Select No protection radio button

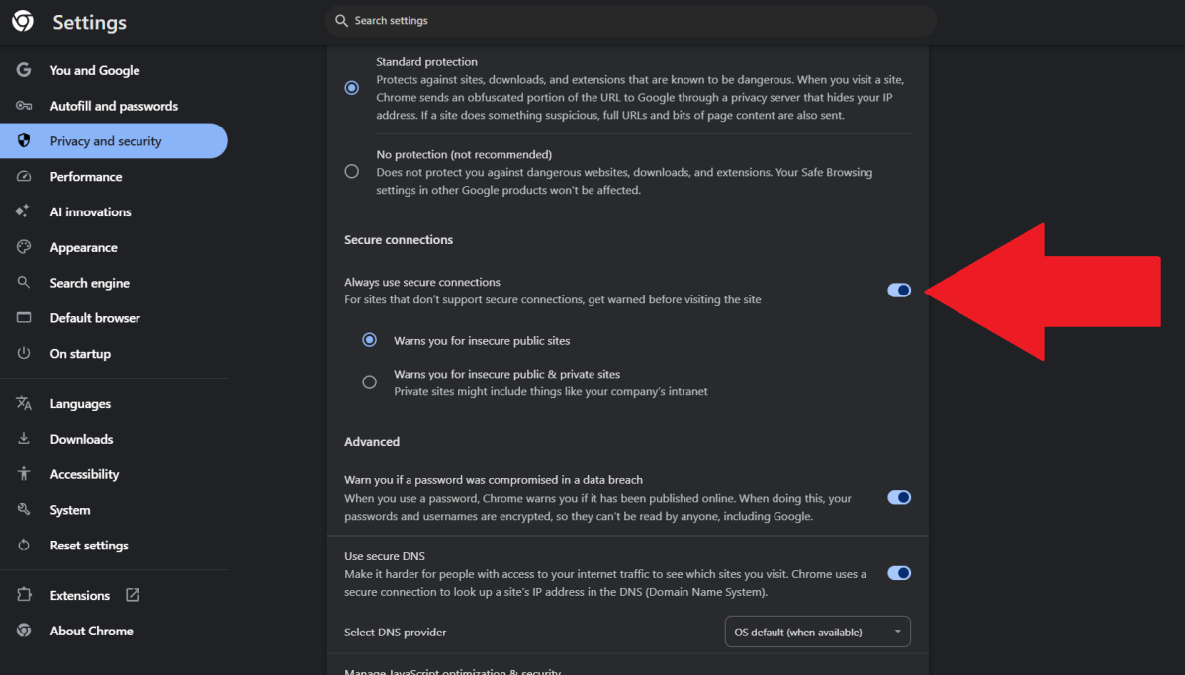(x=351, y=170)
